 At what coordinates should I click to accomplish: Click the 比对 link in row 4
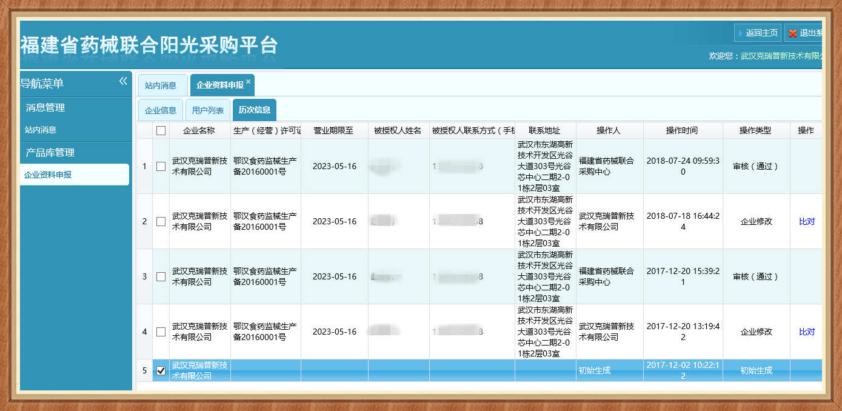(x=806, y=332)
